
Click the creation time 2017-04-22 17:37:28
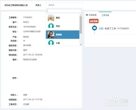pyautogui.click(x=33, y=99)
